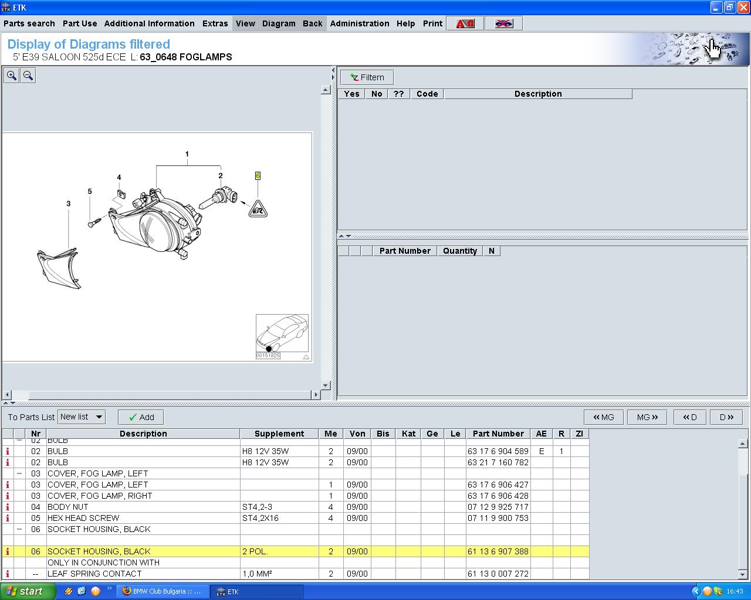Click the Code column header in filter table
The height and width of the screenshot is (600, 751).
click(427, 94)
